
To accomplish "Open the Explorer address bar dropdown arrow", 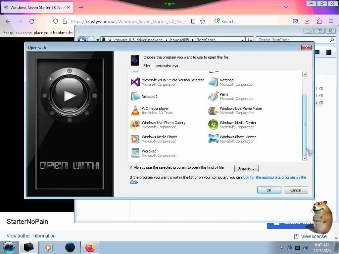I will click(x=242, y=40).
